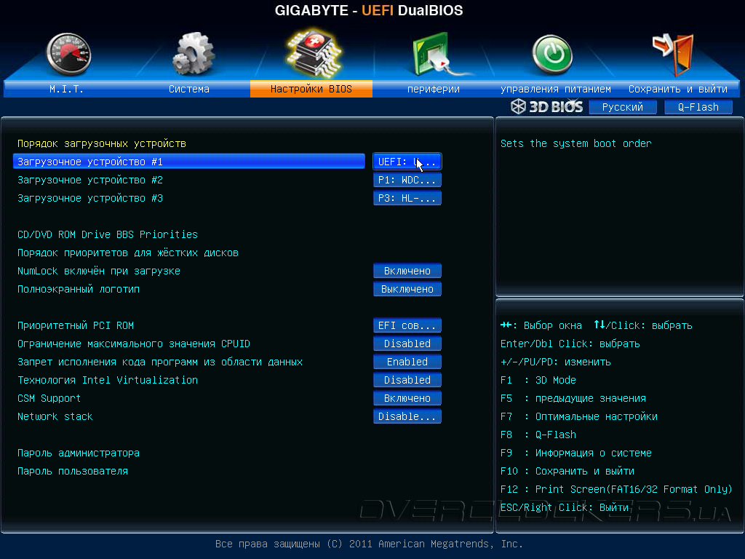Image resolution: width=745 pixels, height=559 pixels.
Task: Click F5 предыдущие значения hint
Action: click(573, 398)
